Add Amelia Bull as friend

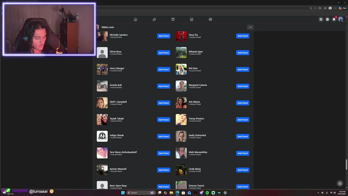pyautogui.click(x=164, y=86)
